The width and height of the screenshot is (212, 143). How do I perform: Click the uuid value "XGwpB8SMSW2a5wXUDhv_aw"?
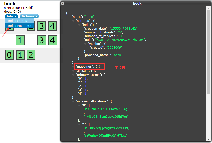pos(120,40)
